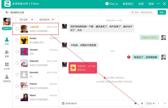Viewport: 168px width, 108px height.
Task: Select the Amber conversation name
Action: pos(33,38)
